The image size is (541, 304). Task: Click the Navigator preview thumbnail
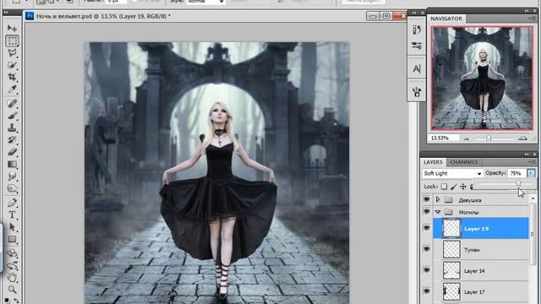(482, 78)
